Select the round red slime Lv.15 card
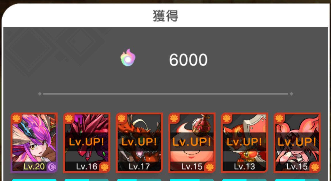Screen dimensions: 331x181 (192, 143)
